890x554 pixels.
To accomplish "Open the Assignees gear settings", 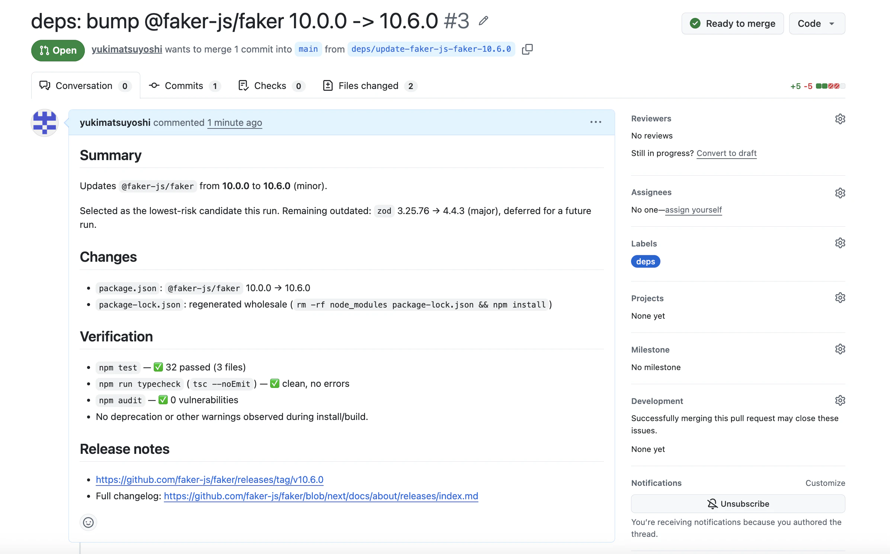I will (840, 193).
